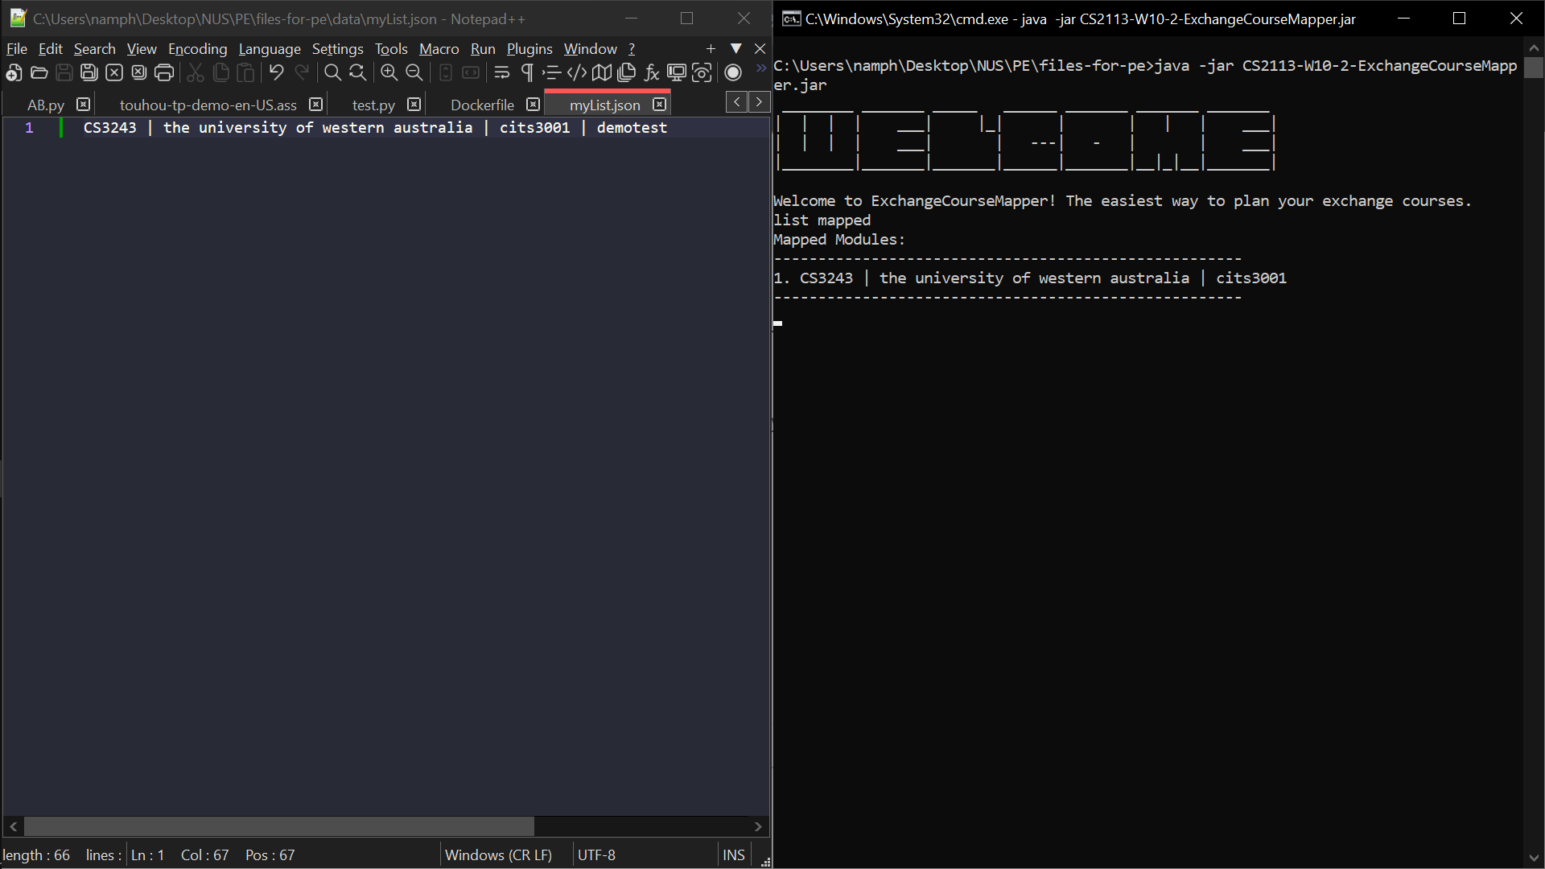Open Find with magnifier icon
This screenshot has height=869, width=1545.
[332, 73]
